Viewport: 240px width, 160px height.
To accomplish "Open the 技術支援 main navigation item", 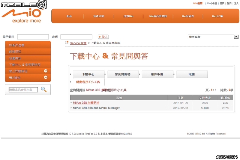I will coord(99,16).
